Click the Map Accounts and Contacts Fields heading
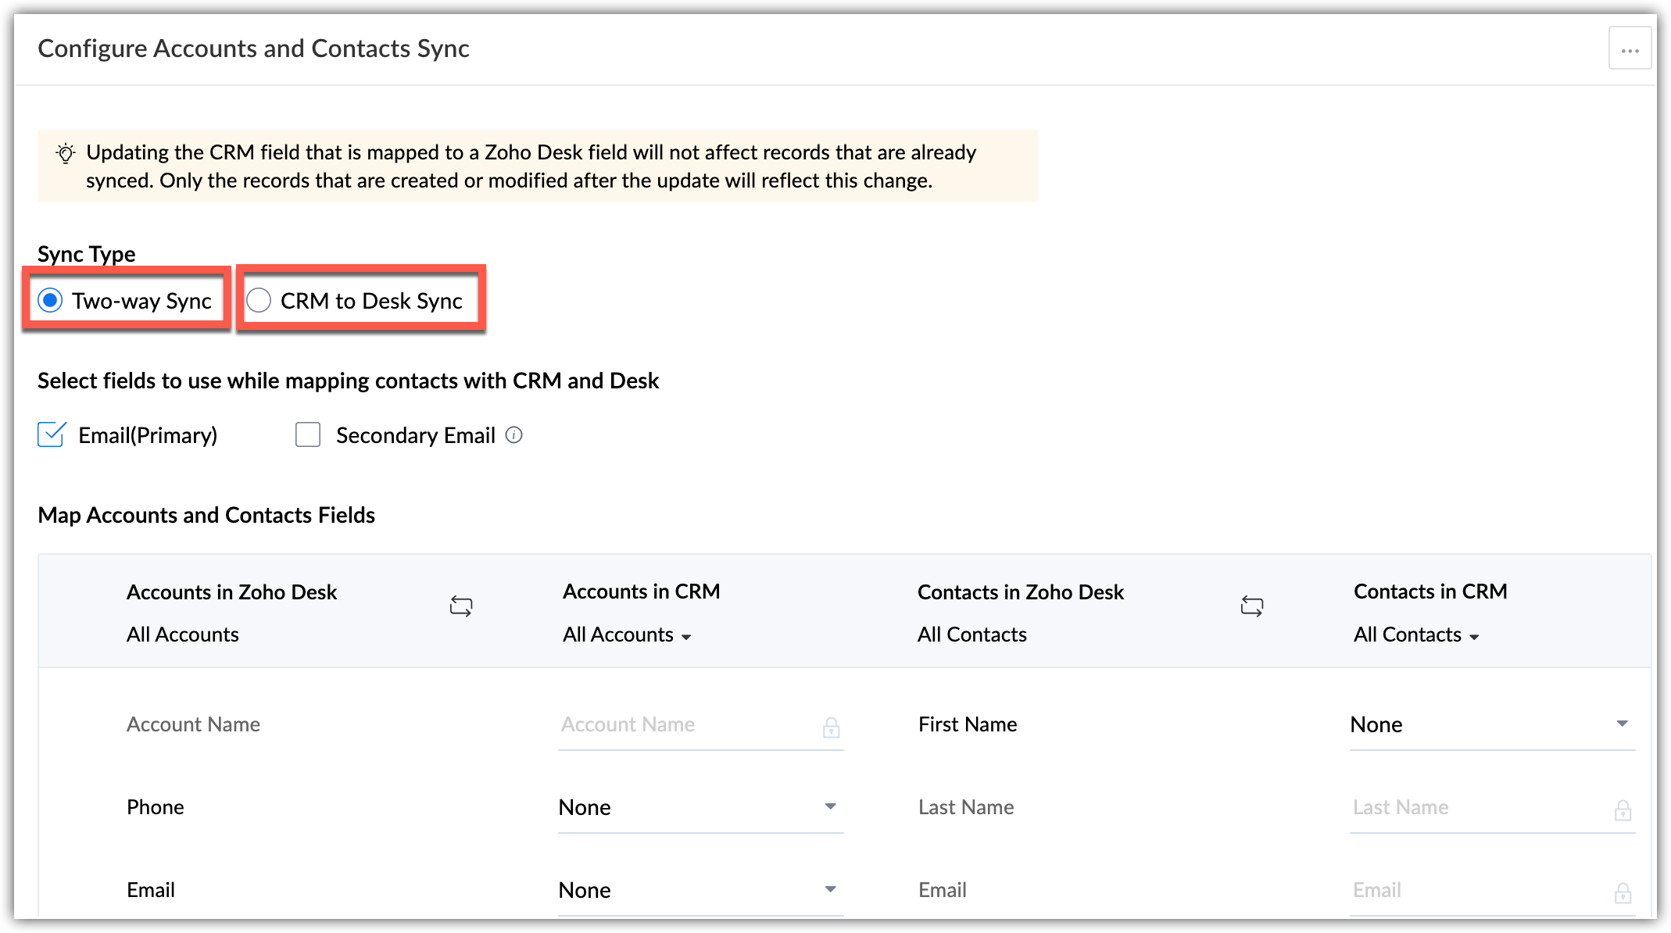1671x933 pixels. click(206, 515)
